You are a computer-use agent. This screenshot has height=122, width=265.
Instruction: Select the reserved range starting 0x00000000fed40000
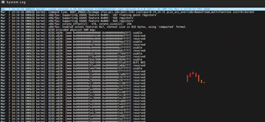[73, 104]
